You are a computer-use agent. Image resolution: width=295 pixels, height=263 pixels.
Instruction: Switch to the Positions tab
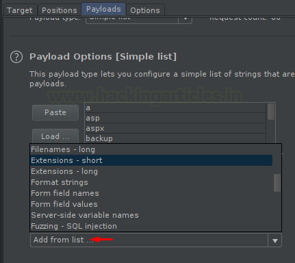(x=60, y=10)
